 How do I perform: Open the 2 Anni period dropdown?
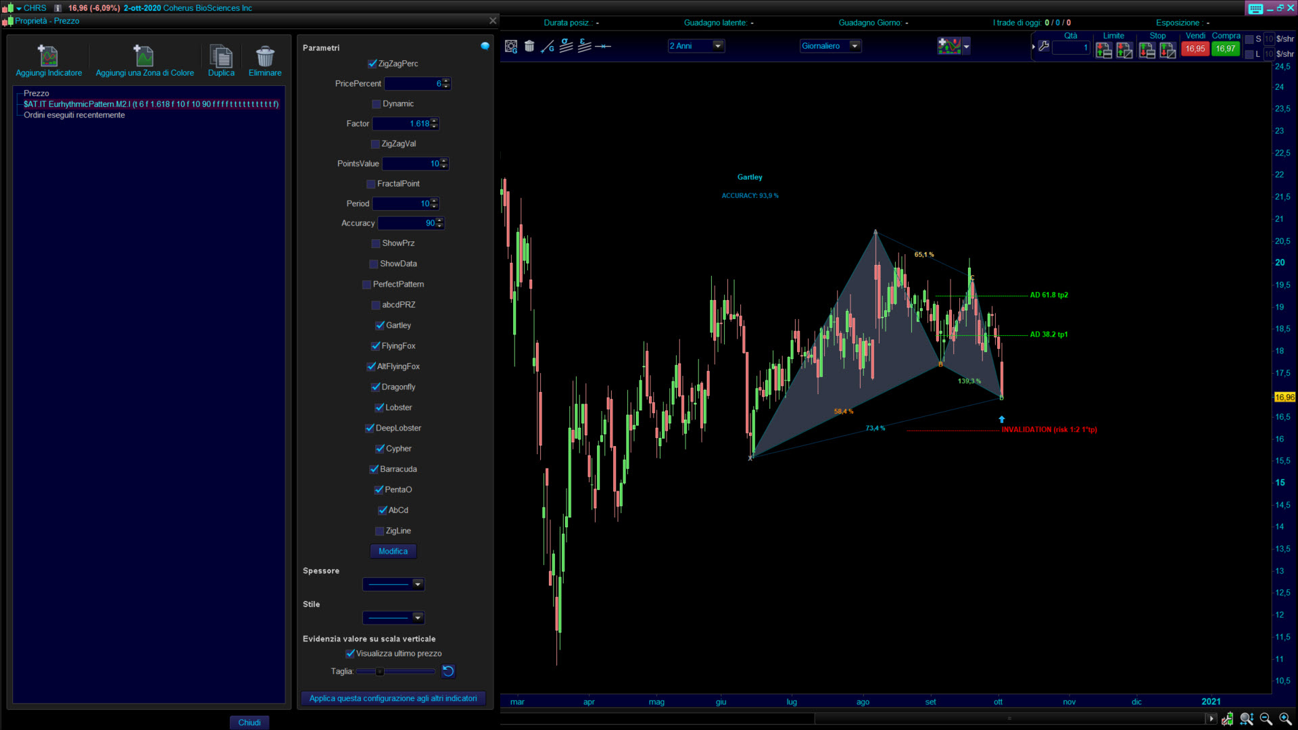(718, 46)
